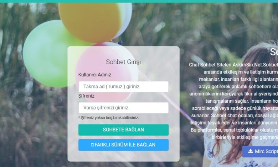
Task: Click the Kullanıcı Adınız label
Action: (95, 75)
